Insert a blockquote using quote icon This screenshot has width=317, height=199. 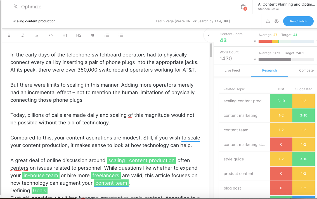pyautogui.click(x=93, y=35)
